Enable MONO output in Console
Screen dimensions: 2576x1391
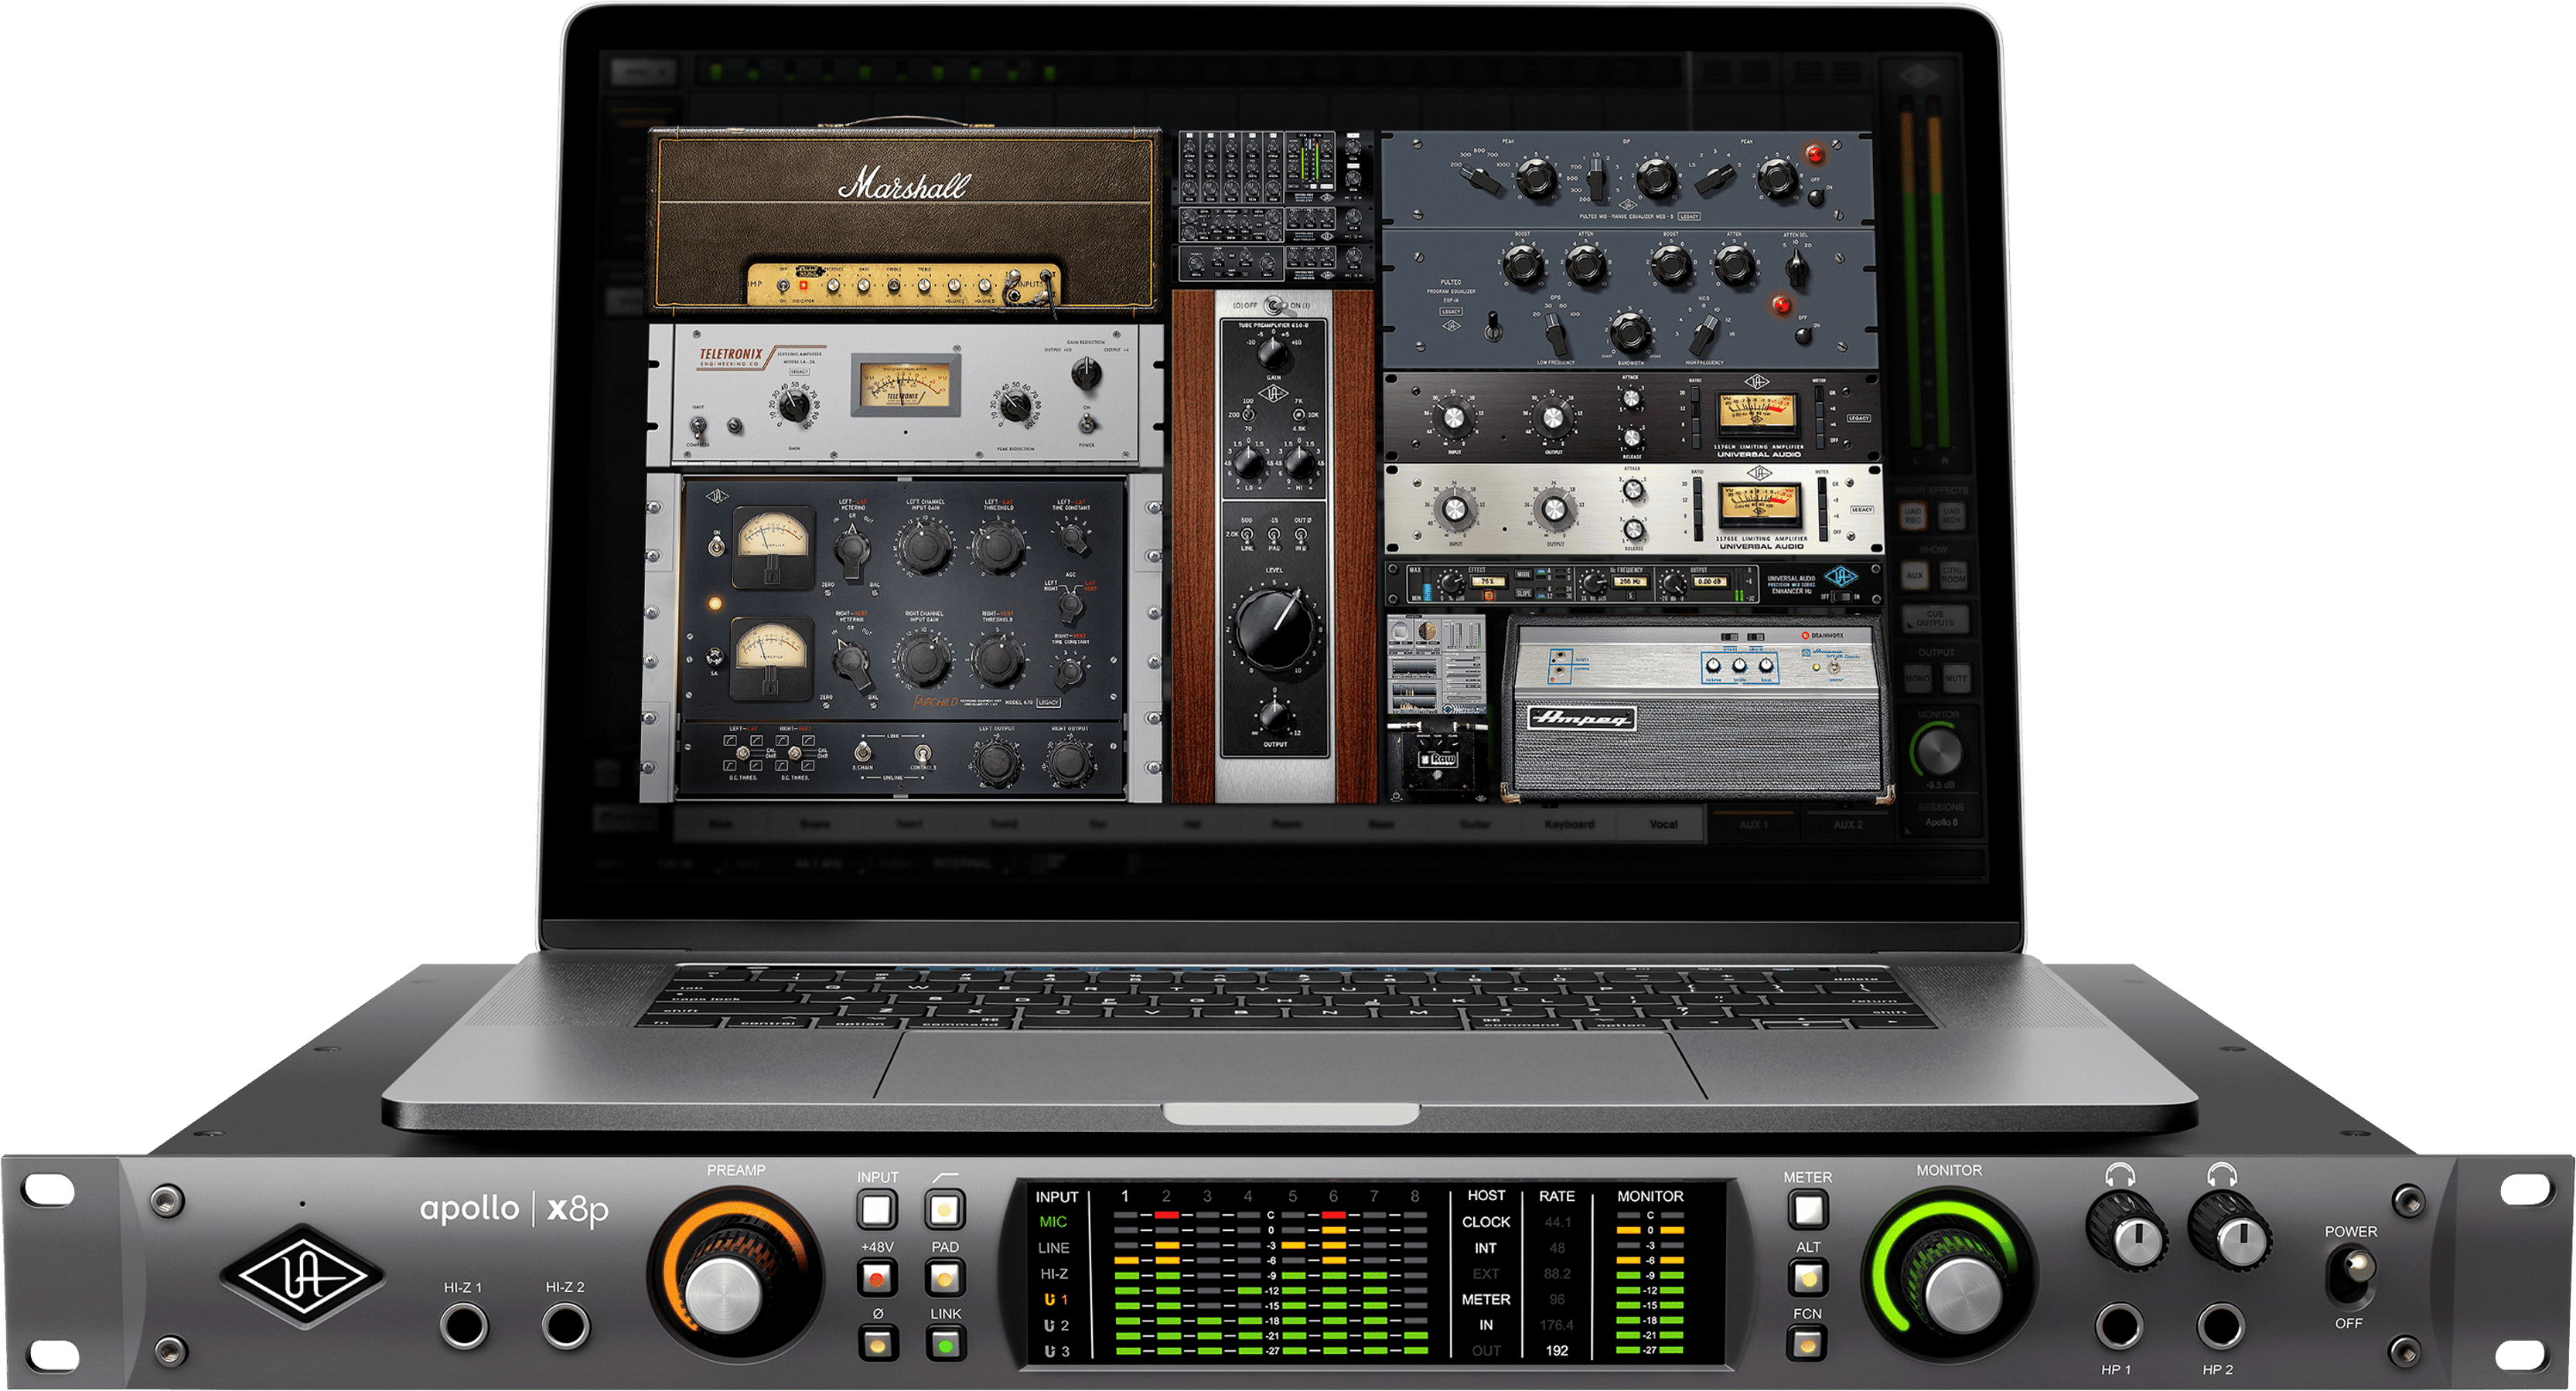coord(1918,678)
